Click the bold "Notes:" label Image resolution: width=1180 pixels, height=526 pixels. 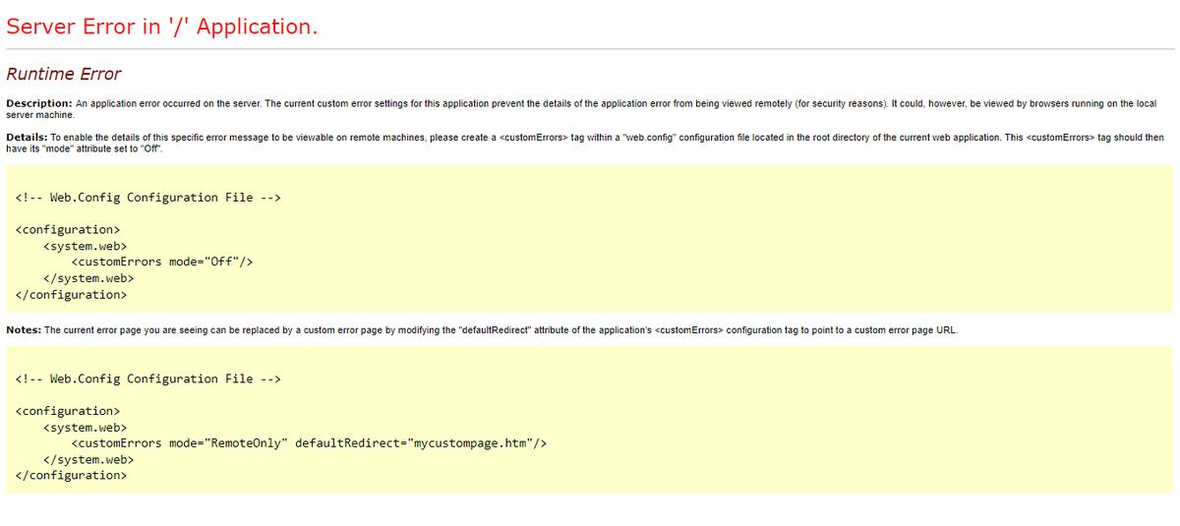(24, 330)
